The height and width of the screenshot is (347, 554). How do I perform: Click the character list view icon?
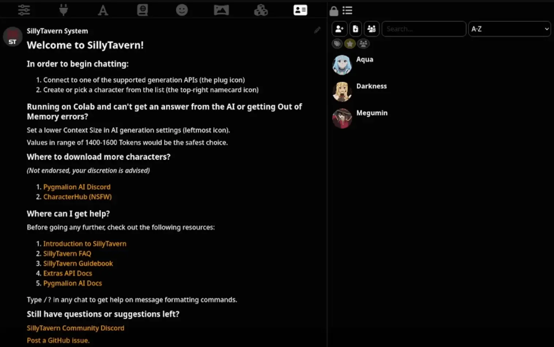tap(347, 10)
